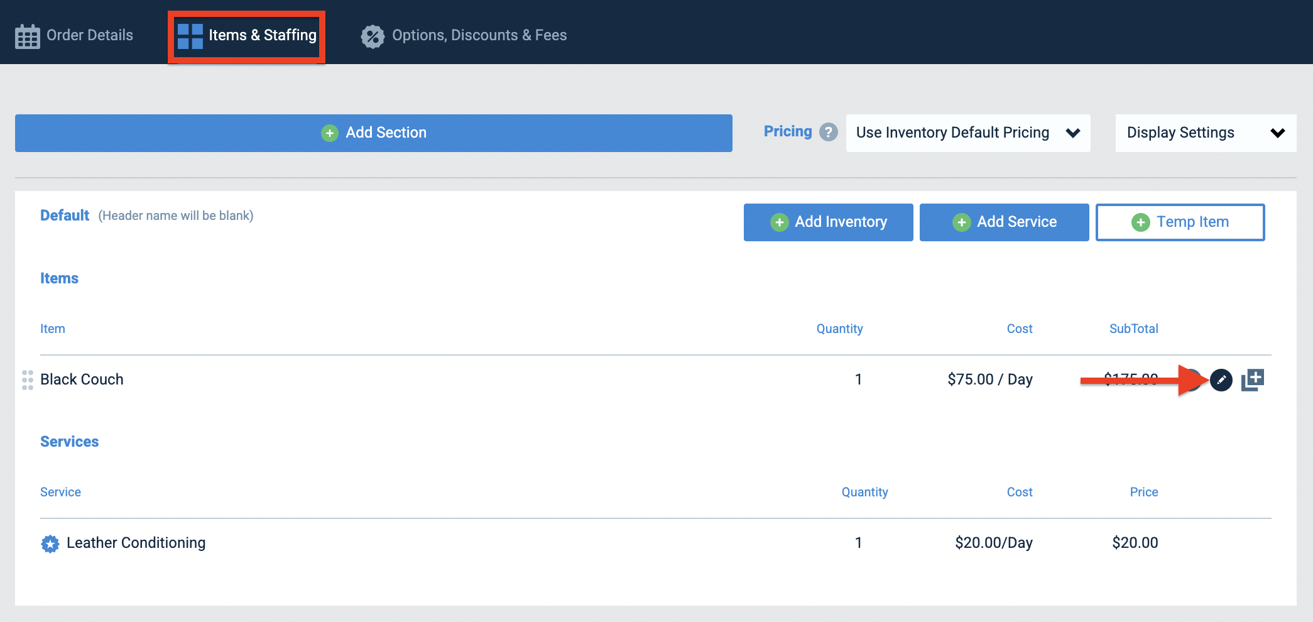This screenshot has height=622, width=1313.
Task: Click the Add Service button
Action: [x=1005, y=222]
